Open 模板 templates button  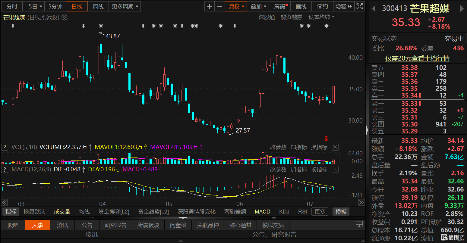click(341, 212)
